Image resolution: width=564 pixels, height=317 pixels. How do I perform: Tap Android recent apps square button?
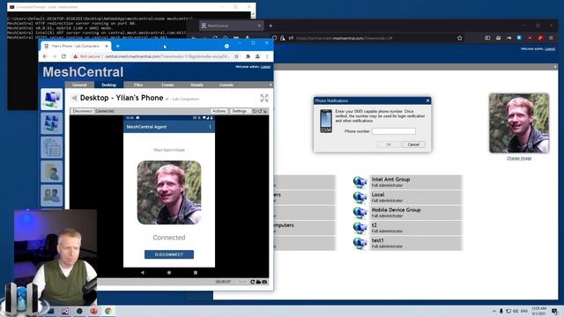(196, 272)
